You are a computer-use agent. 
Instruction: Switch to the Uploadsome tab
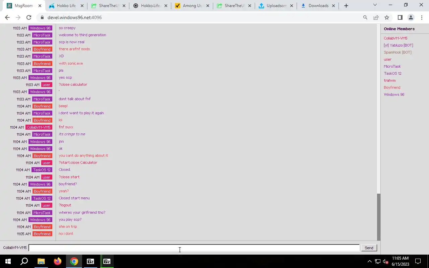[276, 6]
